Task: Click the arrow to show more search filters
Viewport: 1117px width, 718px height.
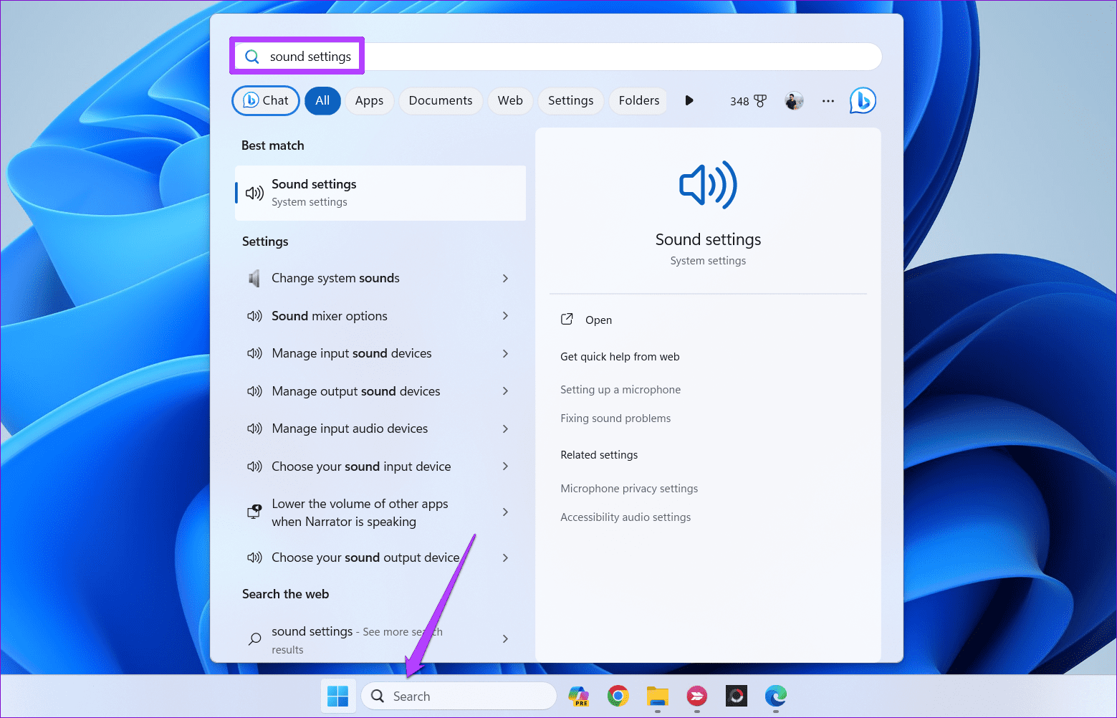Action: pos(689,100)
